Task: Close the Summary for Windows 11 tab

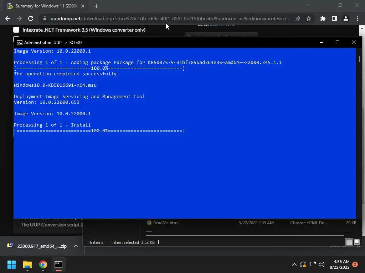Action: [x=83, y=6]
